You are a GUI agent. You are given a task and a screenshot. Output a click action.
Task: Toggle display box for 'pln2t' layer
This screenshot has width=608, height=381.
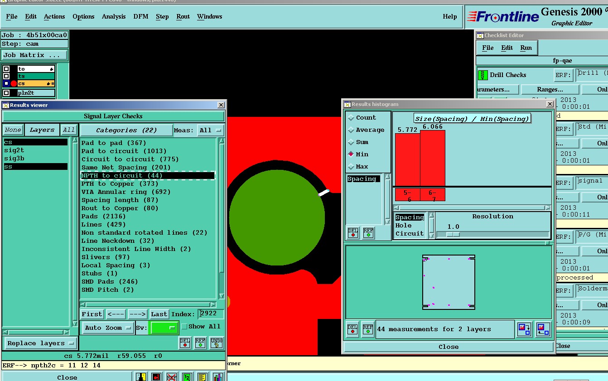tap(6, 93)
